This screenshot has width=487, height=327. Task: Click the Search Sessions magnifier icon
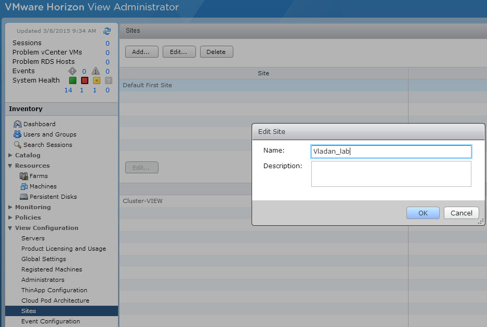pos(17,145)
